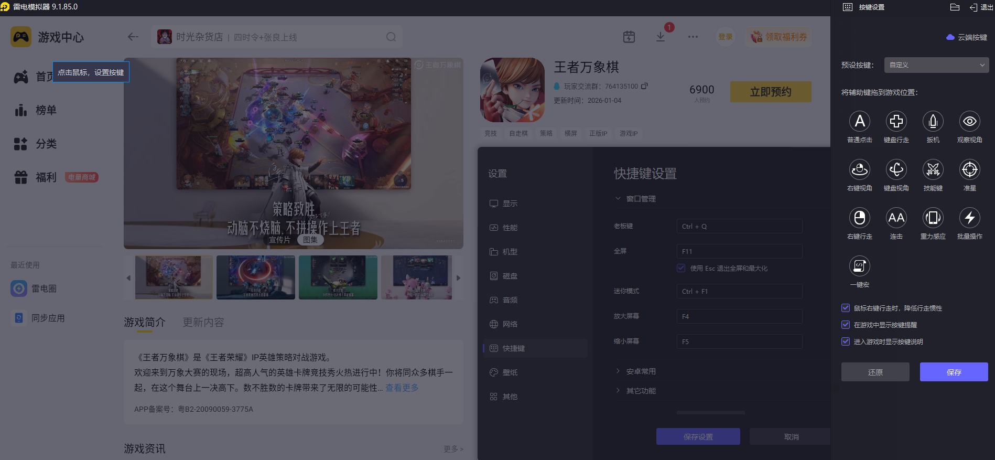The width and height of the screenshot is (995, 460).
Task: Select the 观察视角 eye icon
Action: point(969,121)
